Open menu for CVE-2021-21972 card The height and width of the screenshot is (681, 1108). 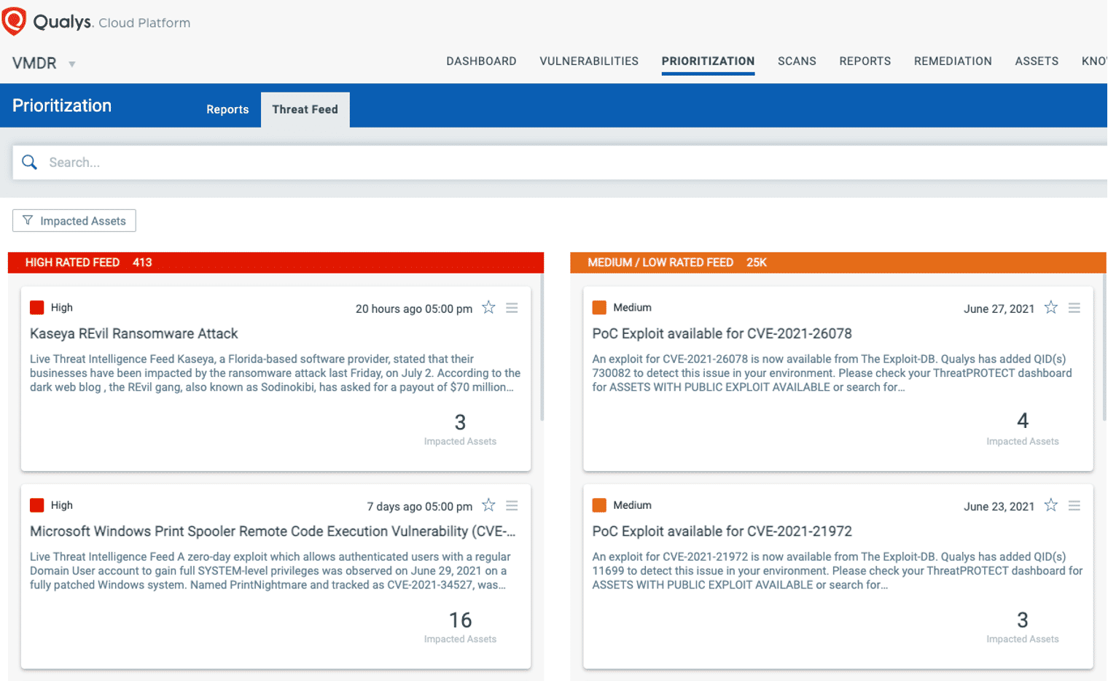tap(1074, 506)
